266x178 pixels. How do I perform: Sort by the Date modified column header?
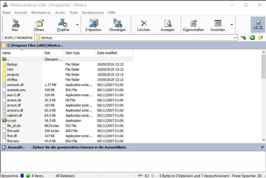coord(114,53)
